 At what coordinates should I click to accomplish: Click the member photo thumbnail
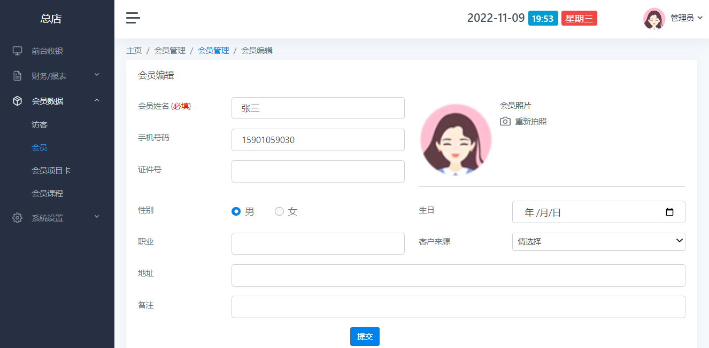click(456, 140)
